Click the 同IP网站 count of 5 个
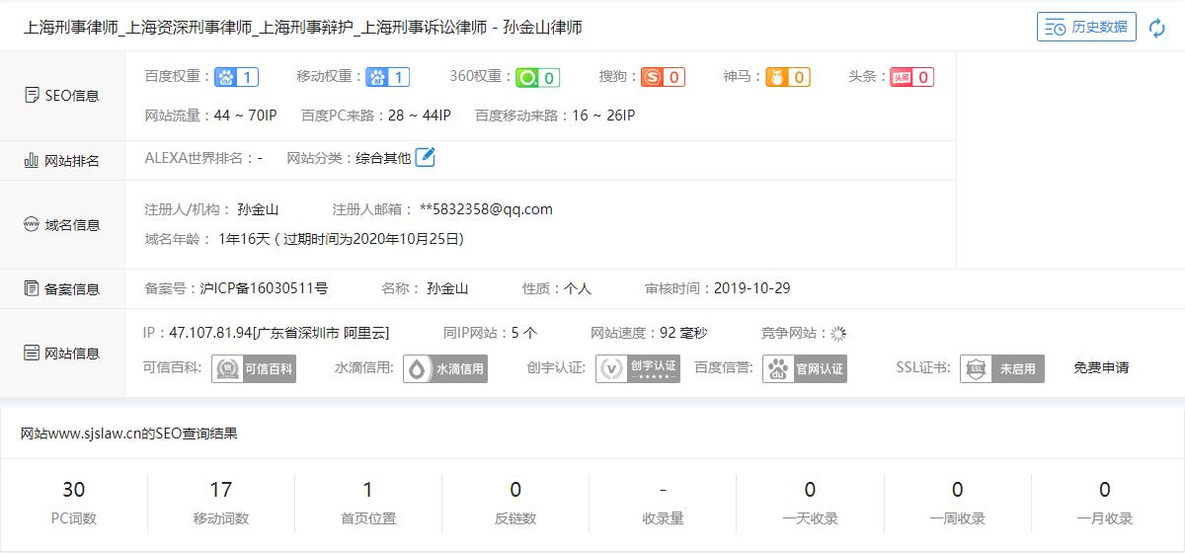The width and height of the screenshot is (1185, 553). (524, 333)
